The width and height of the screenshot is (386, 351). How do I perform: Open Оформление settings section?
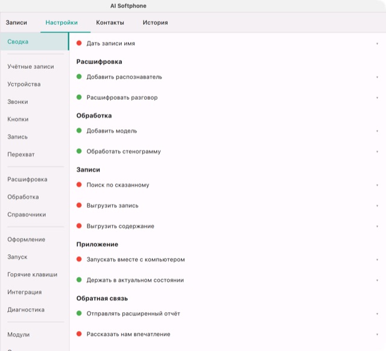pyautogui.click(x=26, y=239)
